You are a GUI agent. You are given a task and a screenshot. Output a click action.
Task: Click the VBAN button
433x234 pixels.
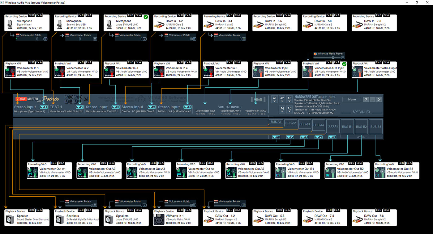[x=258, y=99]
